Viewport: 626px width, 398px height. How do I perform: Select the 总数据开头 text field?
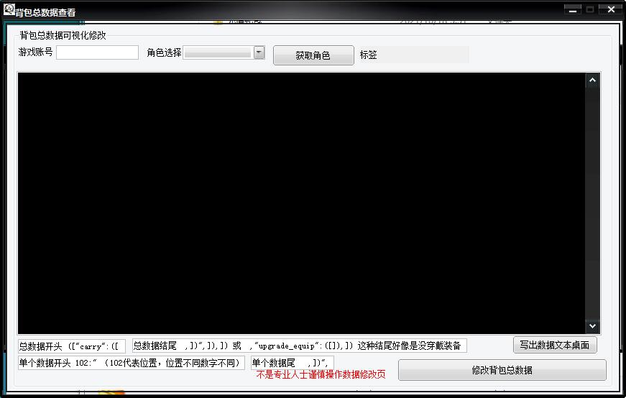coord(72,346)
